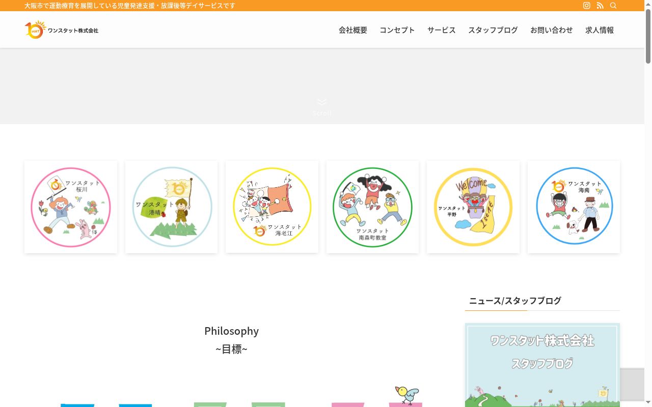Open the RSS feed icon
The width and height of the screenshot is (652, 407).
click(600, 6)
